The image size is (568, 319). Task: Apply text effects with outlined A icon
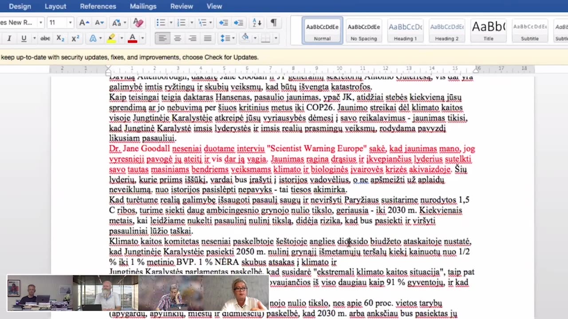click(93, 39)
